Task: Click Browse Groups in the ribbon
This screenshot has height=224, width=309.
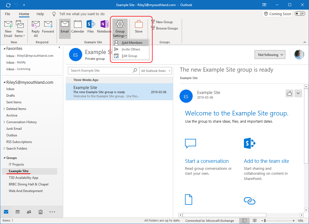Action: coord(167,28)
